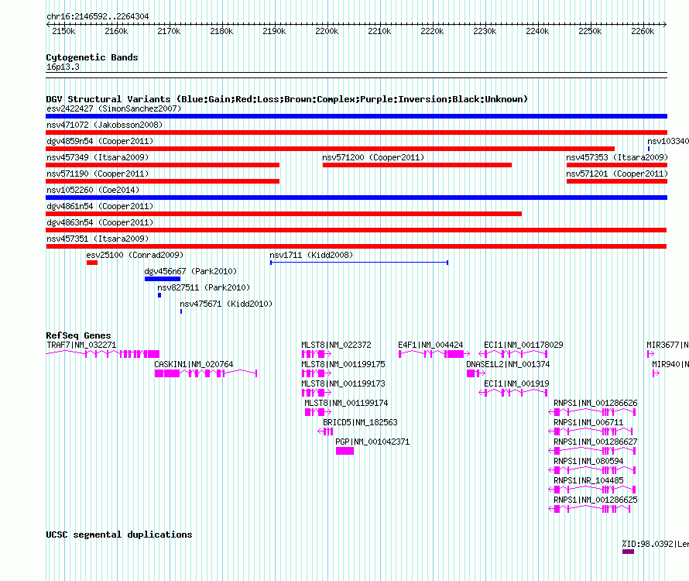
Task: Select the nsv457351 (Itsara2009) label
Action: click(x=98, y=239)
